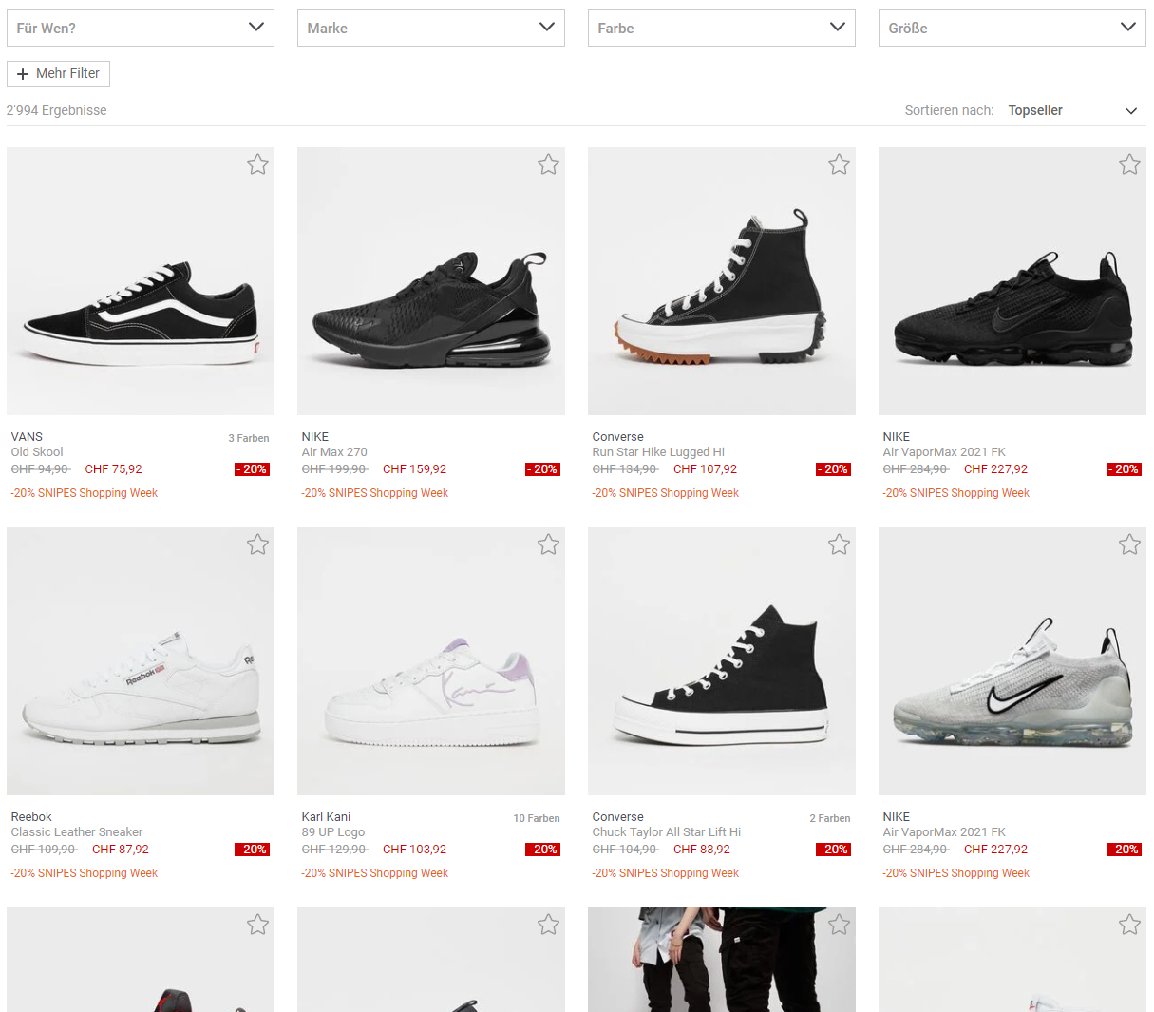Image resolution: width=1154 pixels, height=1012 pixels.
Task: Open the Run Star Hike Lugged Hi link
Action: pos(658,452)
